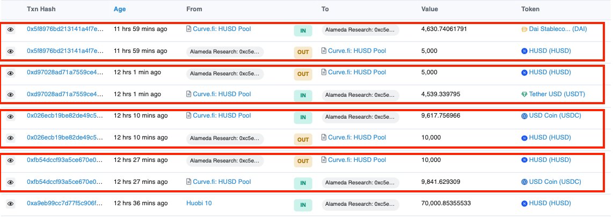Click the USDC logo in the 9,617.756966 row
This screenshot has height=217, width=613.
[524, 115]
